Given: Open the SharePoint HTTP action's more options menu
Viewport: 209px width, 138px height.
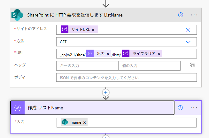Looking at the screenshot, I should coord(194,15).
